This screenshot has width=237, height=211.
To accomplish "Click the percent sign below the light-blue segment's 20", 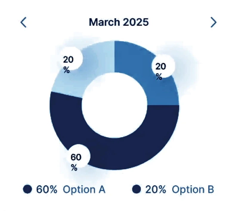I will [66, 70].
